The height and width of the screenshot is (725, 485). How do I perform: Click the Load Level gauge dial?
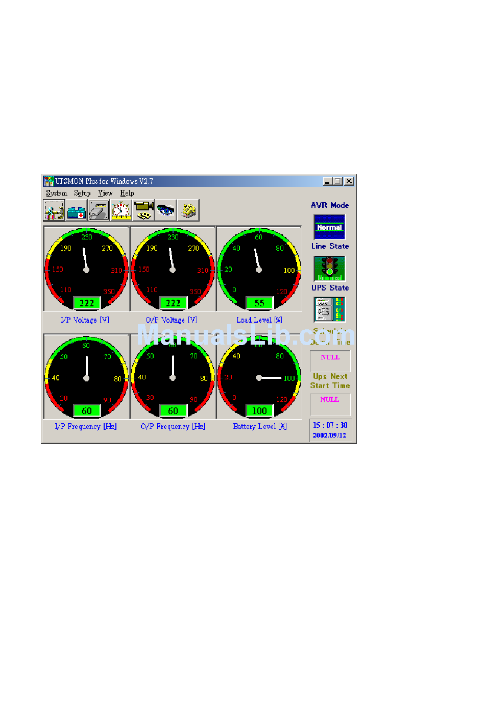pos(259,269)
